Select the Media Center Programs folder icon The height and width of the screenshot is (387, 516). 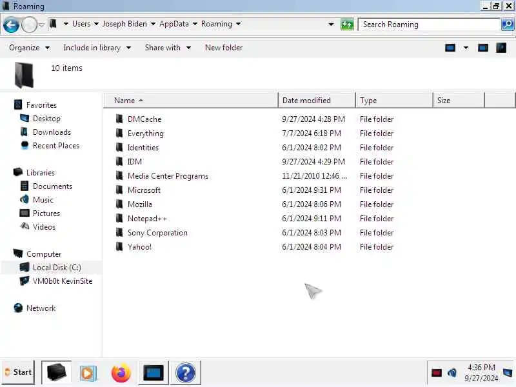click(119, 175)
